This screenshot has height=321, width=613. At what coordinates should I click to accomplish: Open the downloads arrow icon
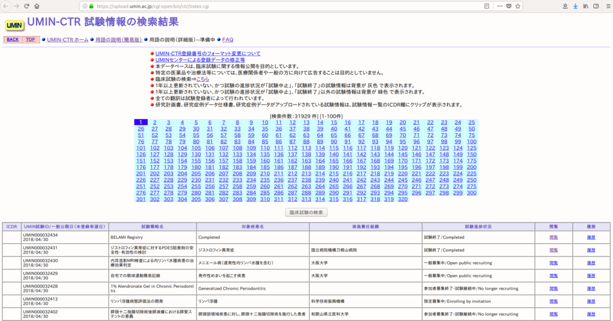coord(575,6)
